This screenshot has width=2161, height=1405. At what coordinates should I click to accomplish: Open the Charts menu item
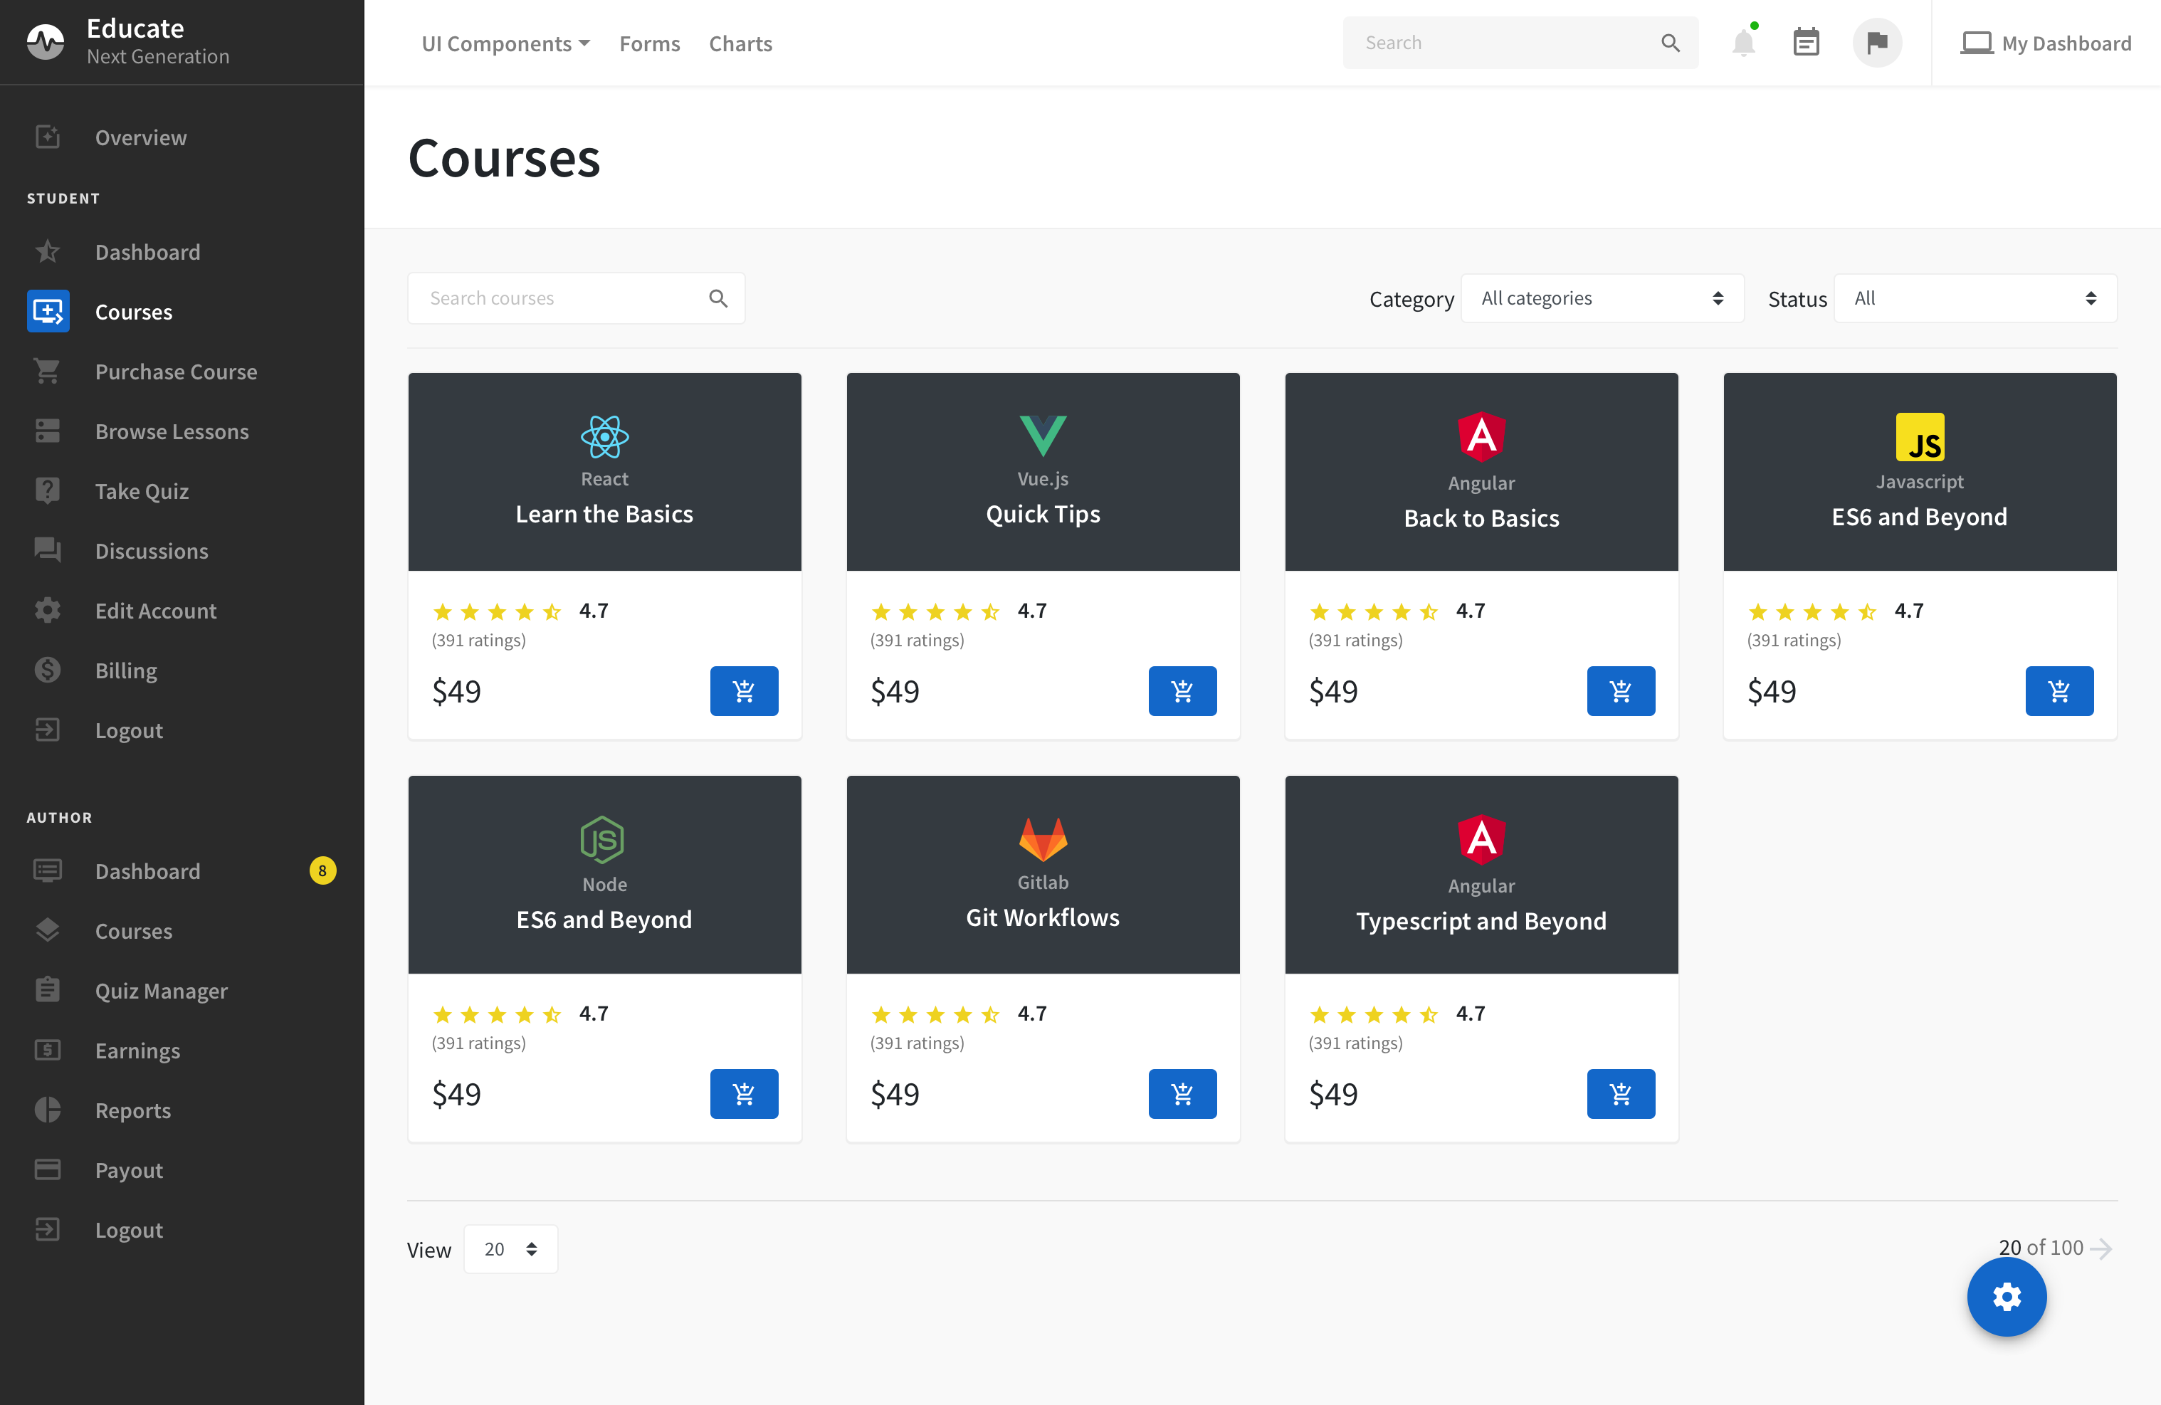click(x=740, y=43)
